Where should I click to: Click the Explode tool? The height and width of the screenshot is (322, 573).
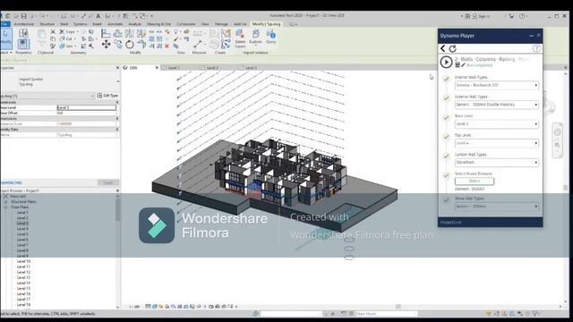tap(255, 37)
